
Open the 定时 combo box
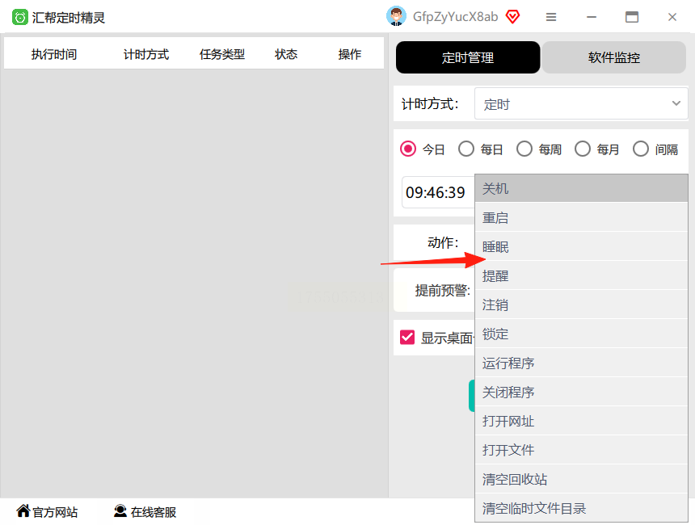coord(581,103)
